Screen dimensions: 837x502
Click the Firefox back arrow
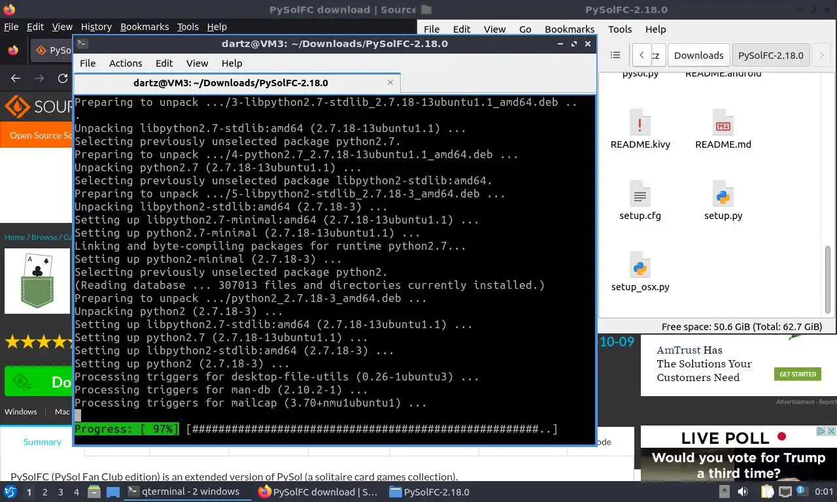click(x=16, y=78)
